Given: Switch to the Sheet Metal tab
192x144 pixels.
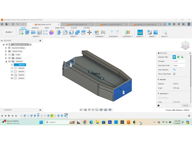Looking at the screenshot, I should click(x=60, y=28).
